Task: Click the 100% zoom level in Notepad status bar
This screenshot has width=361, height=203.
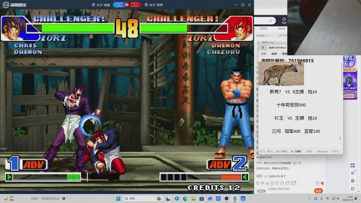Action: coord(309,152)
